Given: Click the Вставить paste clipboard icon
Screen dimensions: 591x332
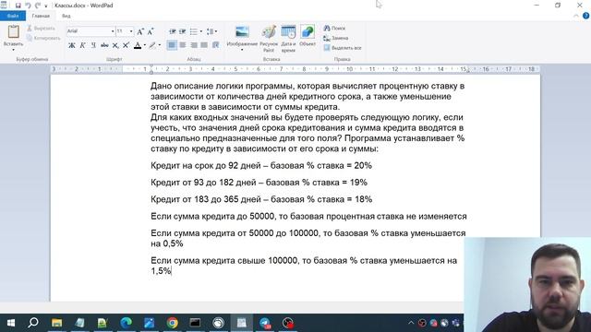Looking at the screenshot, I should [x=14, y=32].
